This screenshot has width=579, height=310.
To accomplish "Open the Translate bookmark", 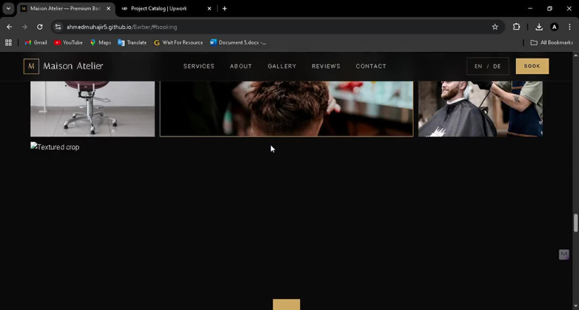I will 132,42.
